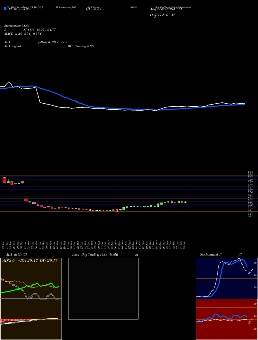Click the 'ADX signal:' label
258x340 pixels.
[13, 46]
